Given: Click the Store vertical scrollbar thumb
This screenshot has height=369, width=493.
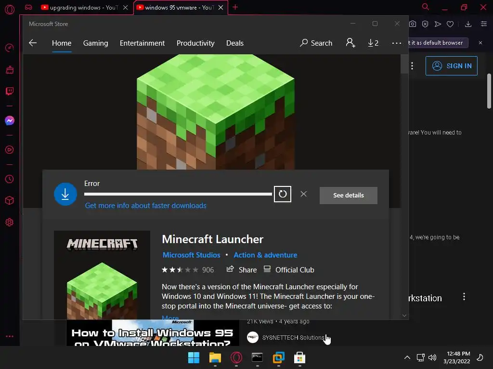Looking at the screenshot, I should [x=404, y=64].
